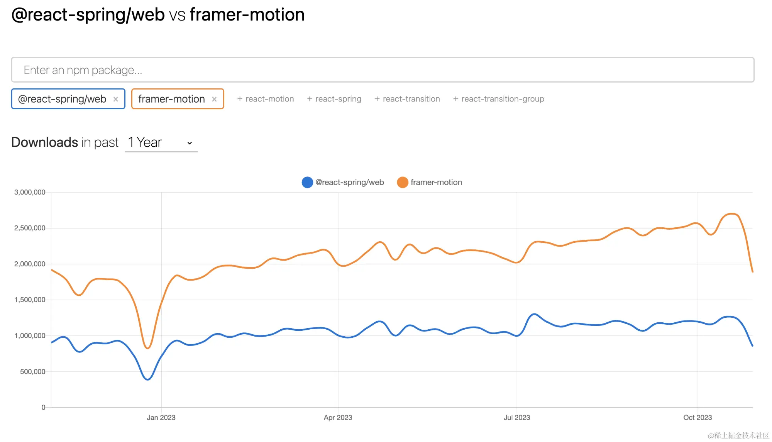This screenshot has width=772, height=442.
Task: Remove the framer-motion package tag
Action: 214,99
